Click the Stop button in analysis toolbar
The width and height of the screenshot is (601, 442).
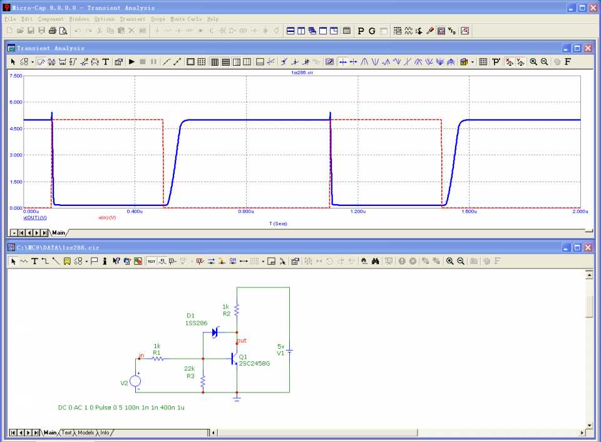click(143, 62)
